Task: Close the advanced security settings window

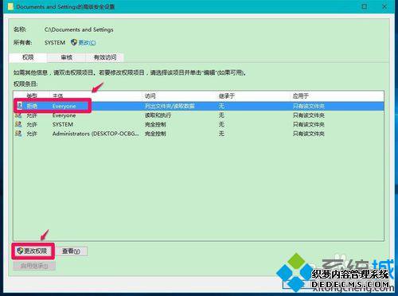Action: pyautogui.click(x=384, y=6)
